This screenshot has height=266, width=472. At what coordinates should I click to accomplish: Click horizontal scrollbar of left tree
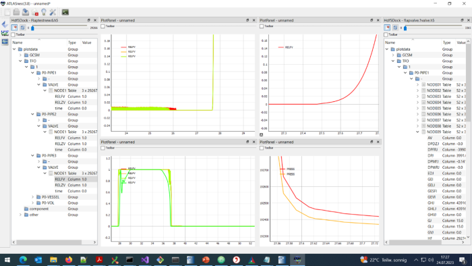click(x=49, y=242)
